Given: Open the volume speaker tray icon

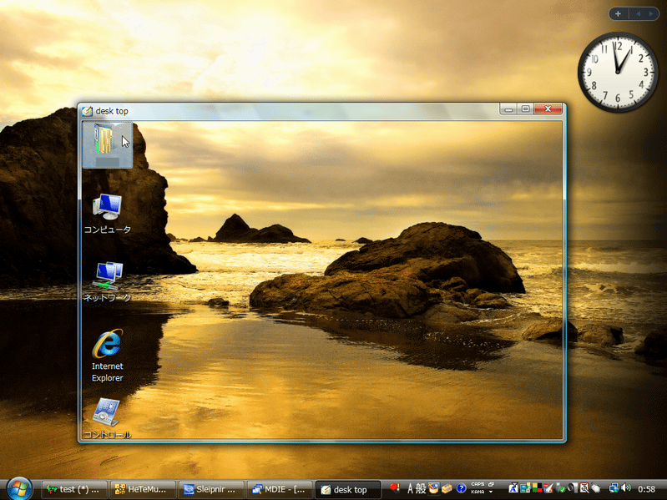Looking at the screenshot, I should coord(627,488).
